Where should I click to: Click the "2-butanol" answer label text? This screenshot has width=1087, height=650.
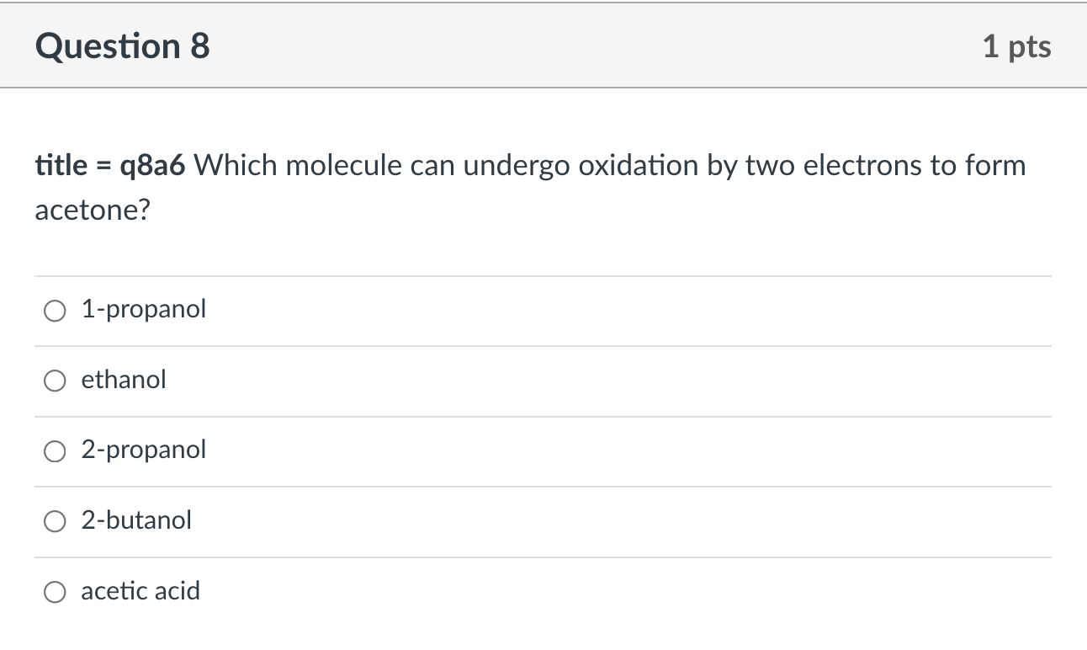[x=136, y=520]
